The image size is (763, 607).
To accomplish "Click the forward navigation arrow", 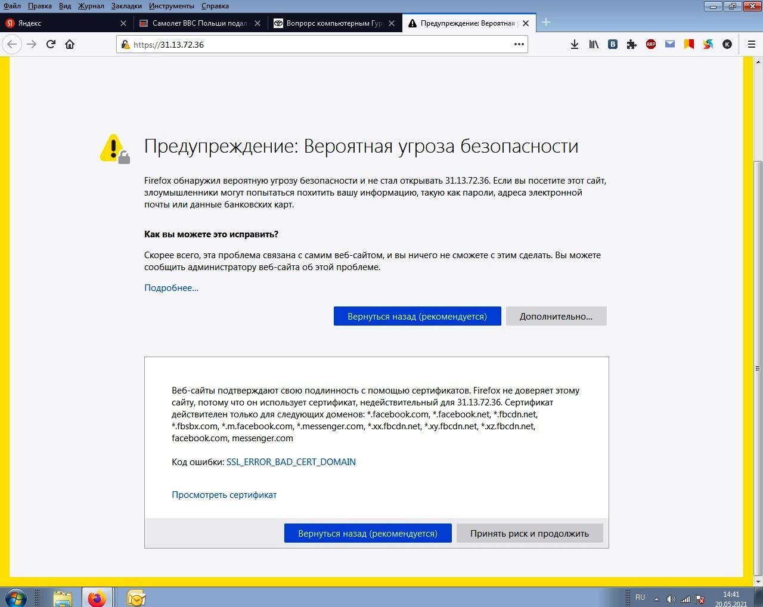I will click(x=32, y=44).
